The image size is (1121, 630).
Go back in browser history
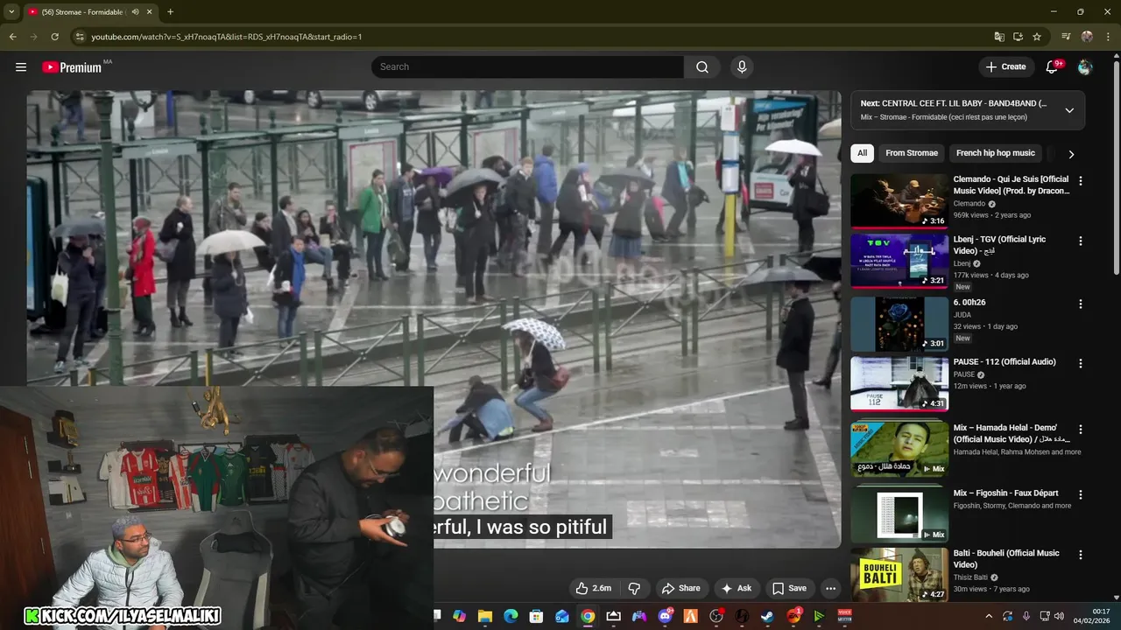click(12, 37)
